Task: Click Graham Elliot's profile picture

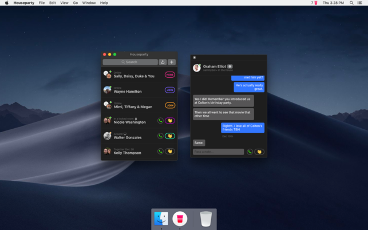Action: (x=197, y=68)
